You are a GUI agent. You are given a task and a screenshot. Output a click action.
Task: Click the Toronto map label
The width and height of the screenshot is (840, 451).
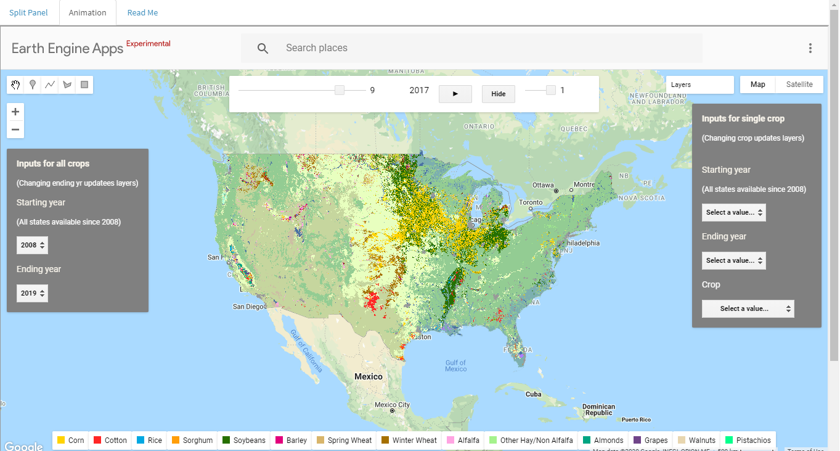(x=531, y=202)
